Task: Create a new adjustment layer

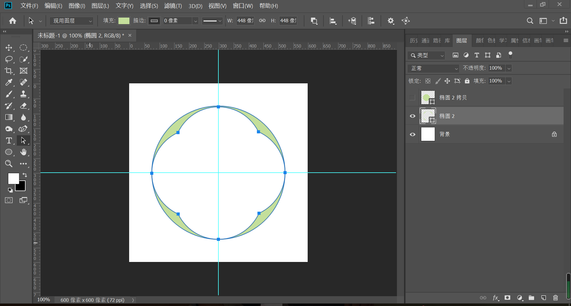Action: click(x=520, y=298)
